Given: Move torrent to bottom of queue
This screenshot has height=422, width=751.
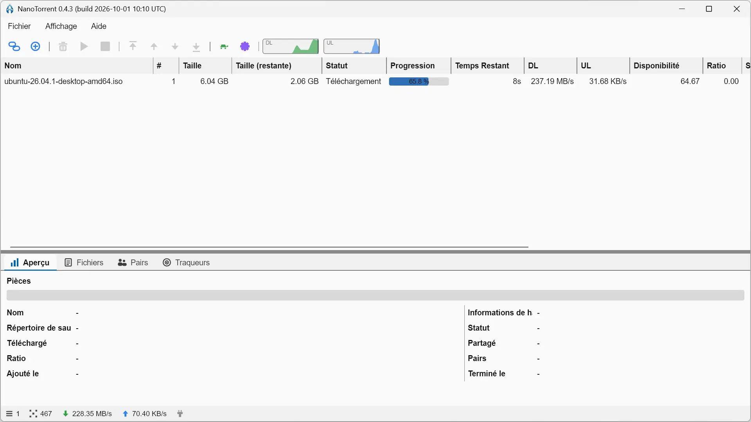Looking at the screenshot, I should tap(196, 47).
